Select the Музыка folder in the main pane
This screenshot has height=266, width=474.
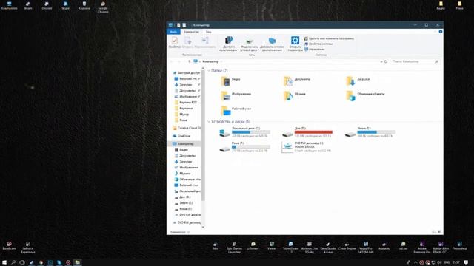295,95
